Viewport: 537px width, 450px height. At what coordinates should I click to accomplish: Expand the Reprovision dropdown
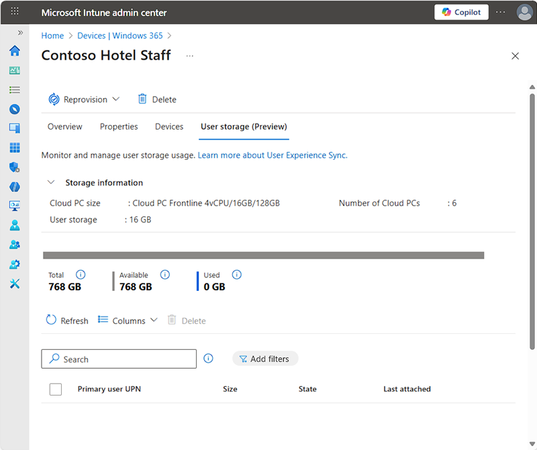point(117,99)
